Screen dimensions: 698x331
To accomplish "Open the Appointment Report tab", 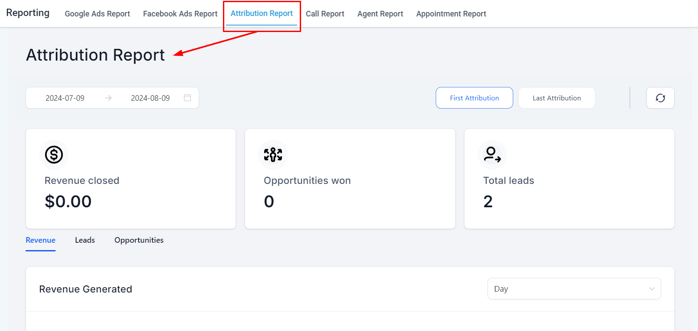I will tap(451, 14).
